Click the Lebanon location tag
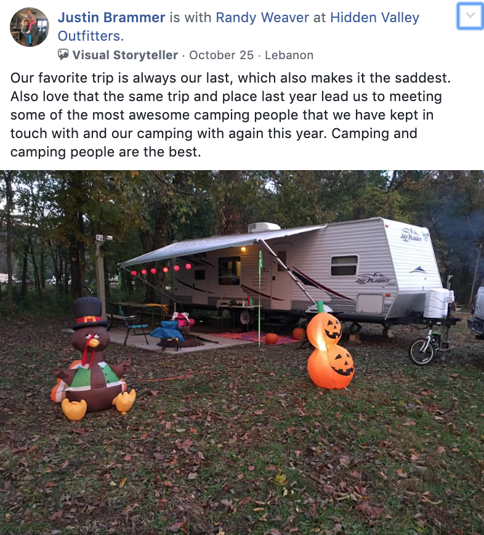The height and width of the screenshot is (535, 484). click(x=289, y=55)
